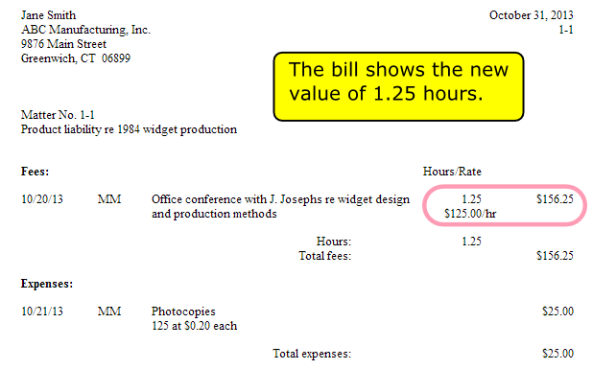Select the 10/21/13 expense date
The image size is (593, 369).
(42, 311)
